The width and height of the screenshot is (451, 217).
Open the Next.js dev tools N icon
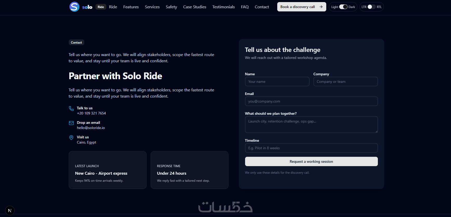click(10, 211)
